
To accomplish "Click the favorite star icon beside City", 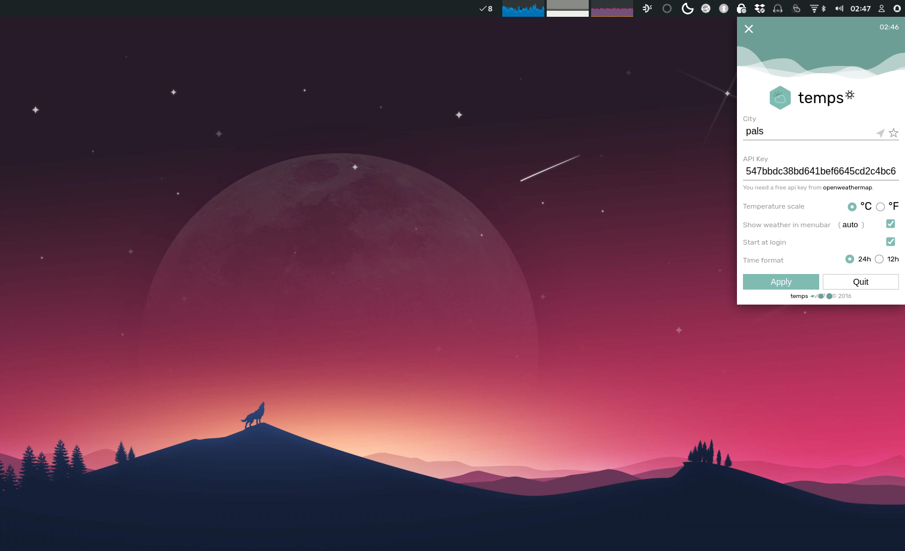I will pos(894,133).
